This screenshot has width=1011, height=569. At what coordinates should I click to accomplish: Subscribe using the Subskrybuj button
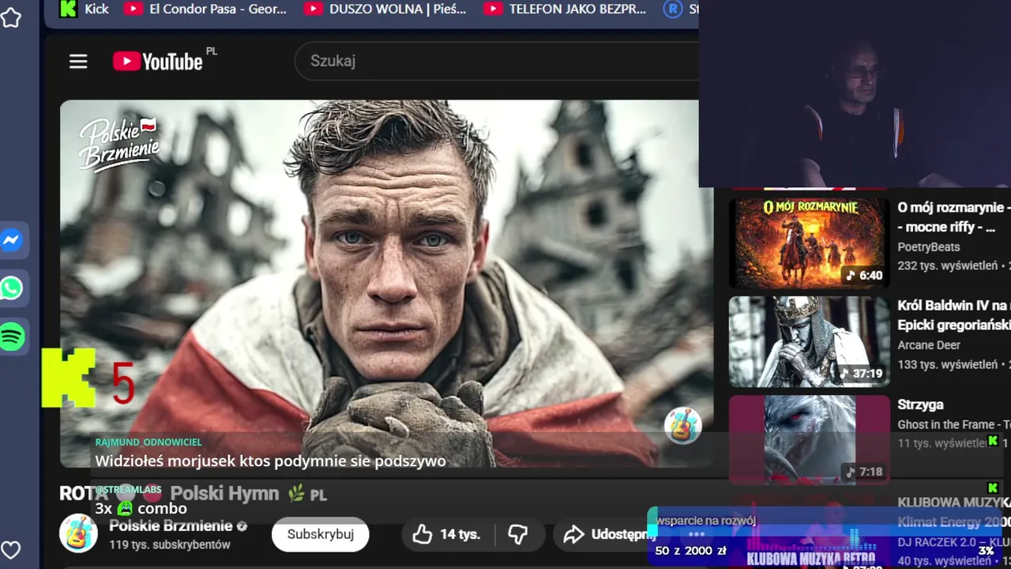(x=320, y=534)
